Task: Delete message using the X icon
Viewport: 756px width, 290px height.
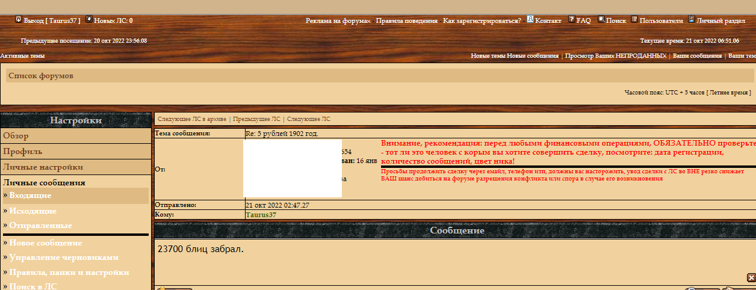Action: (751, 277)
